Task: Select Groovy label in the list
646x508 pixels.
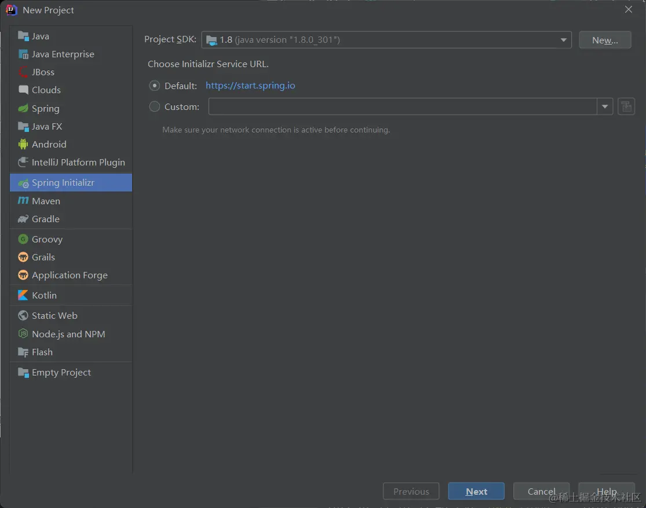Action: click(47, 240)
